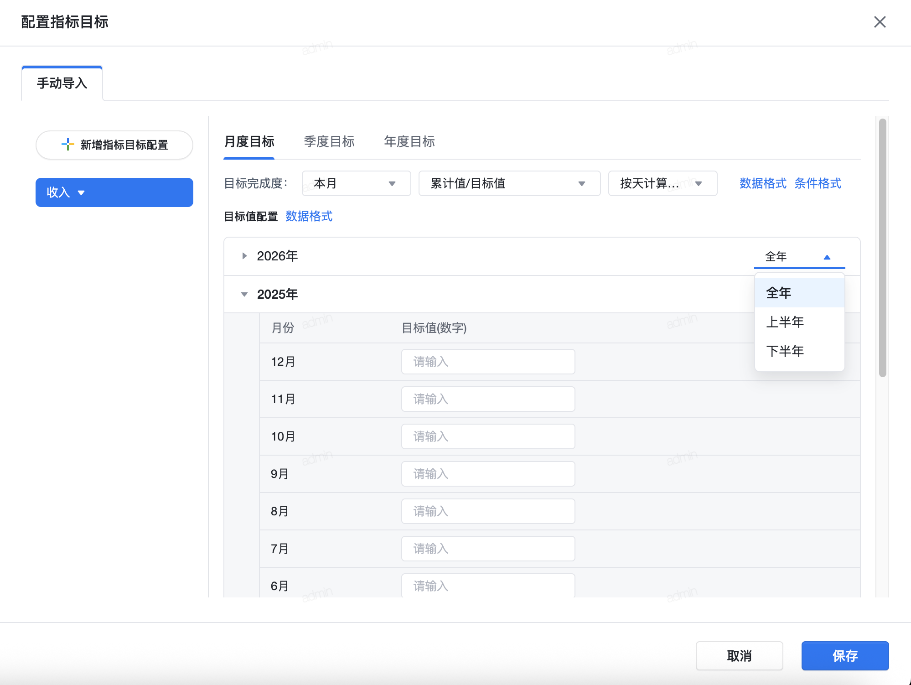Image resolution: width=911 pixels, height=685 pixels.
Task: Click the 9月 target value input
Action: [488, 474]
